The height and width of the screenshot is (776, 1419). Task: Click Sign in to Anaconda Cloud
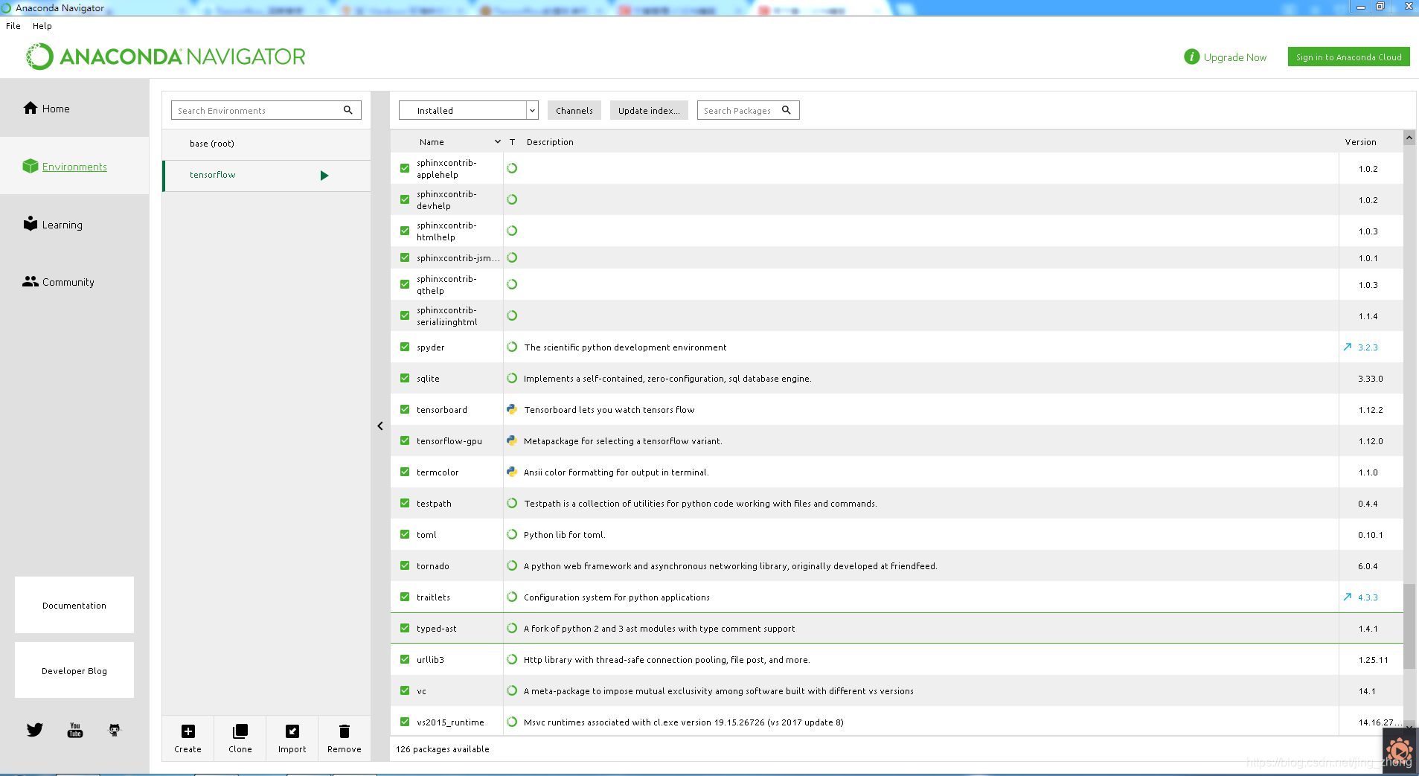[1348, 57]
